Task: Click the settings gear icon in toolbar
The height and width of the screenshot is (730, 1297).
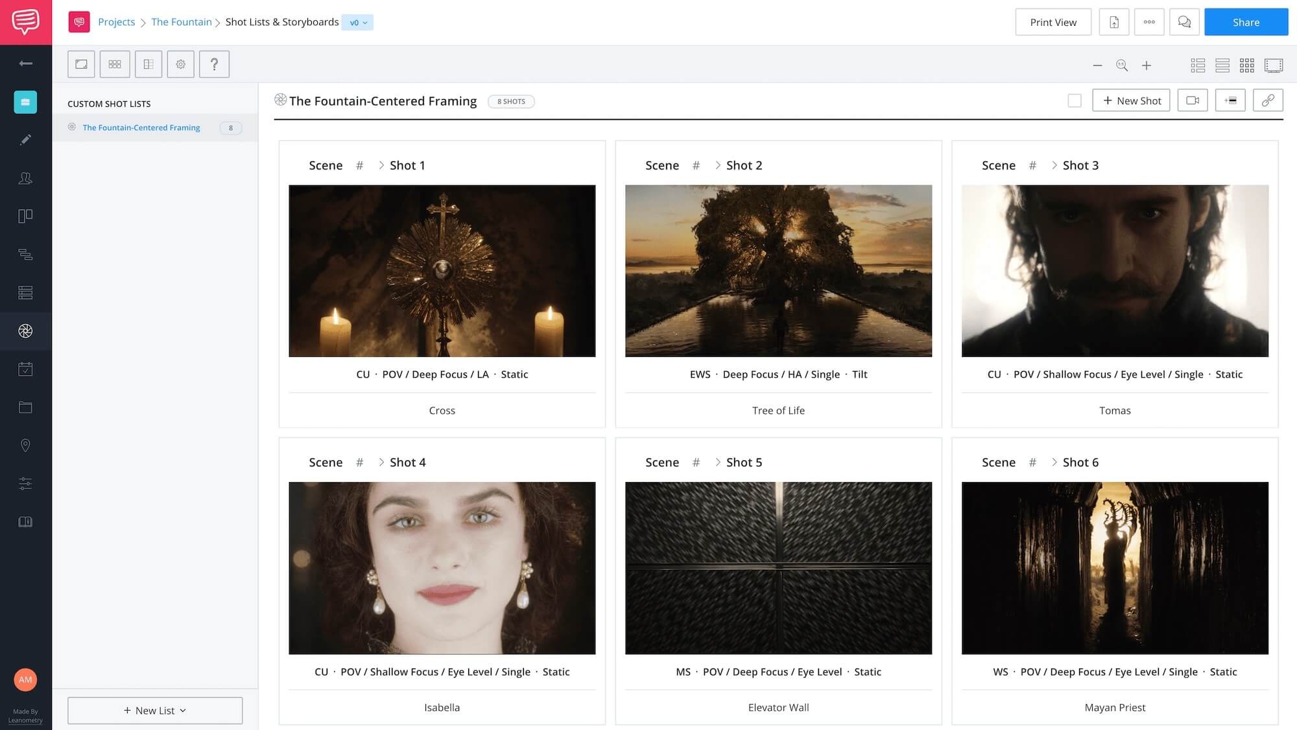Action: [181, 64]
